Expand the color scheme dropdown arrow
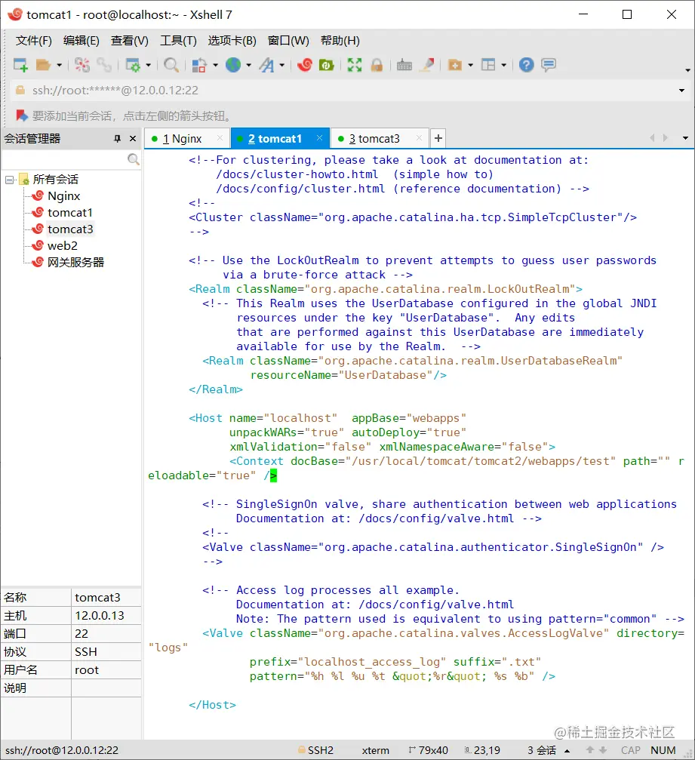695x760 pixels. [215, 65]
